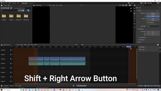Open the Sequencer view type dropdown
The width and height of the screenshot is (161, 91).
click(x=10, y=45)
